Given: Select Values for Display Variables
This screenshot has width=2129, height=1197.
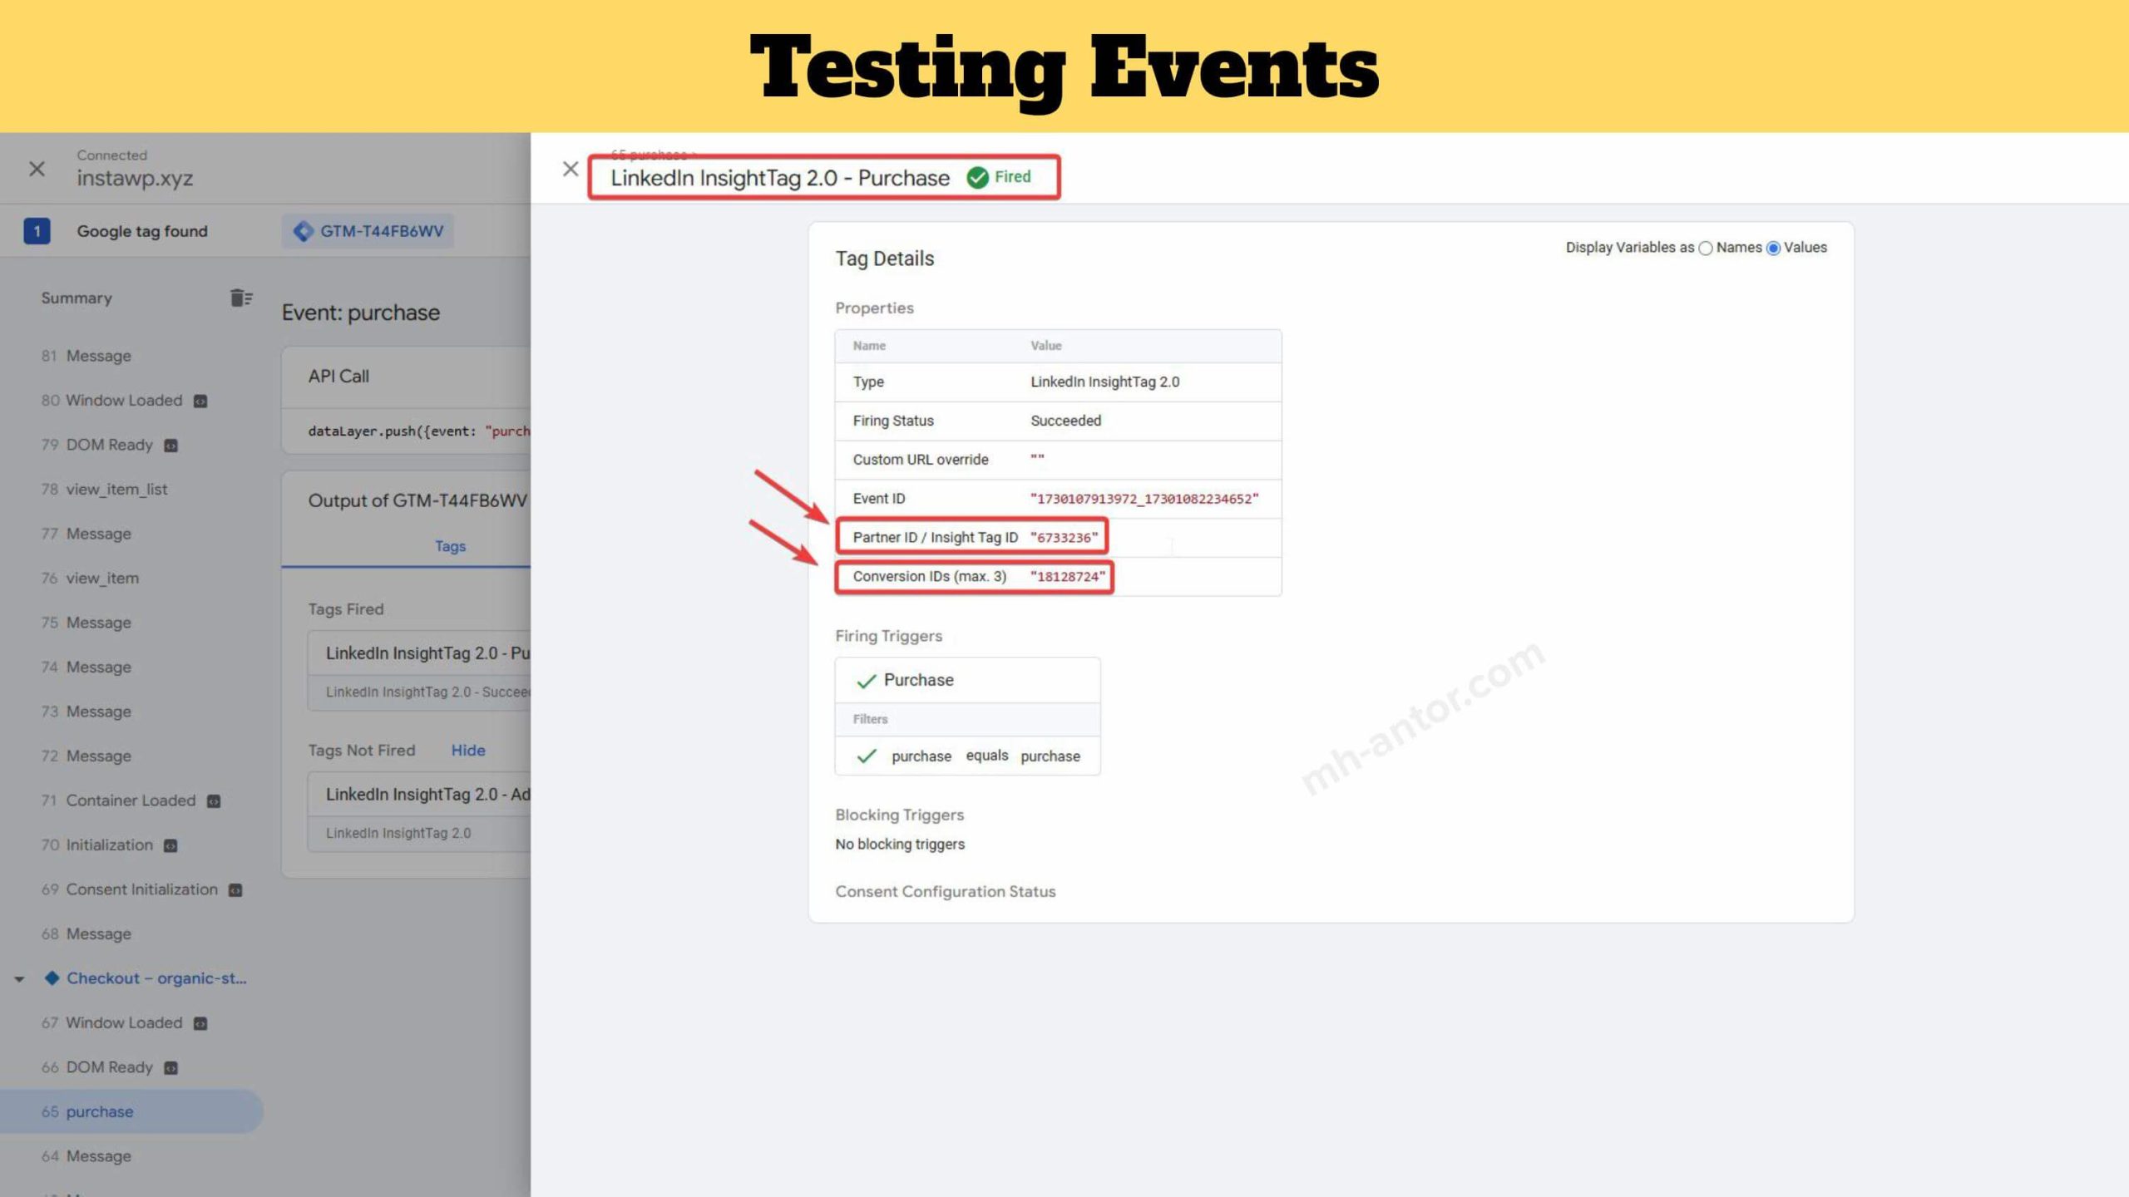Looking at the screenshot, I should 1773,249.
